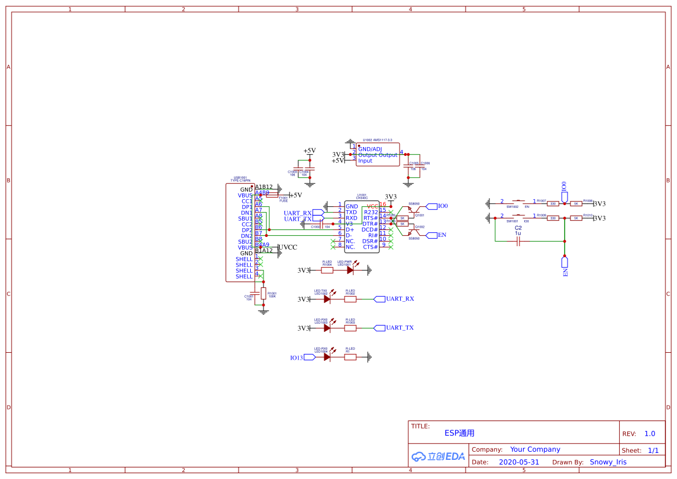Click resistor R1001 100K symbol
This screenshot has width=677, height=479.
pyautogui.click(x=264, y=294)
